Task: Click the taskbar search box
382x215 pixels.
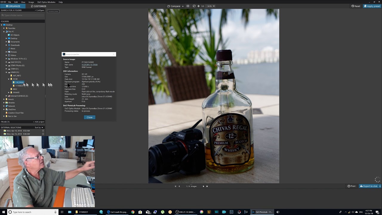Action: point(32,212)
